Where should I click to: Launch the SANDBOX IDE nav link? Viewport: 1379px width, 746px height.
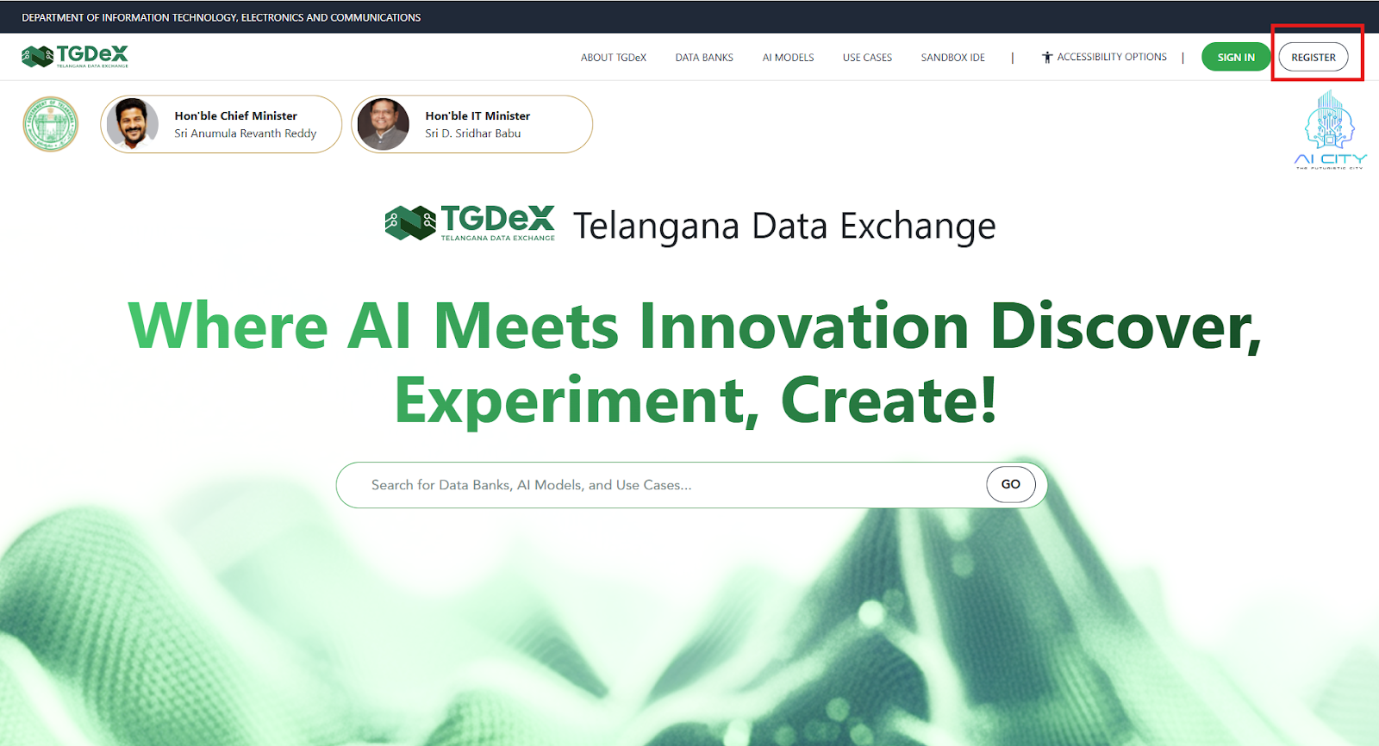click(952, 58)
